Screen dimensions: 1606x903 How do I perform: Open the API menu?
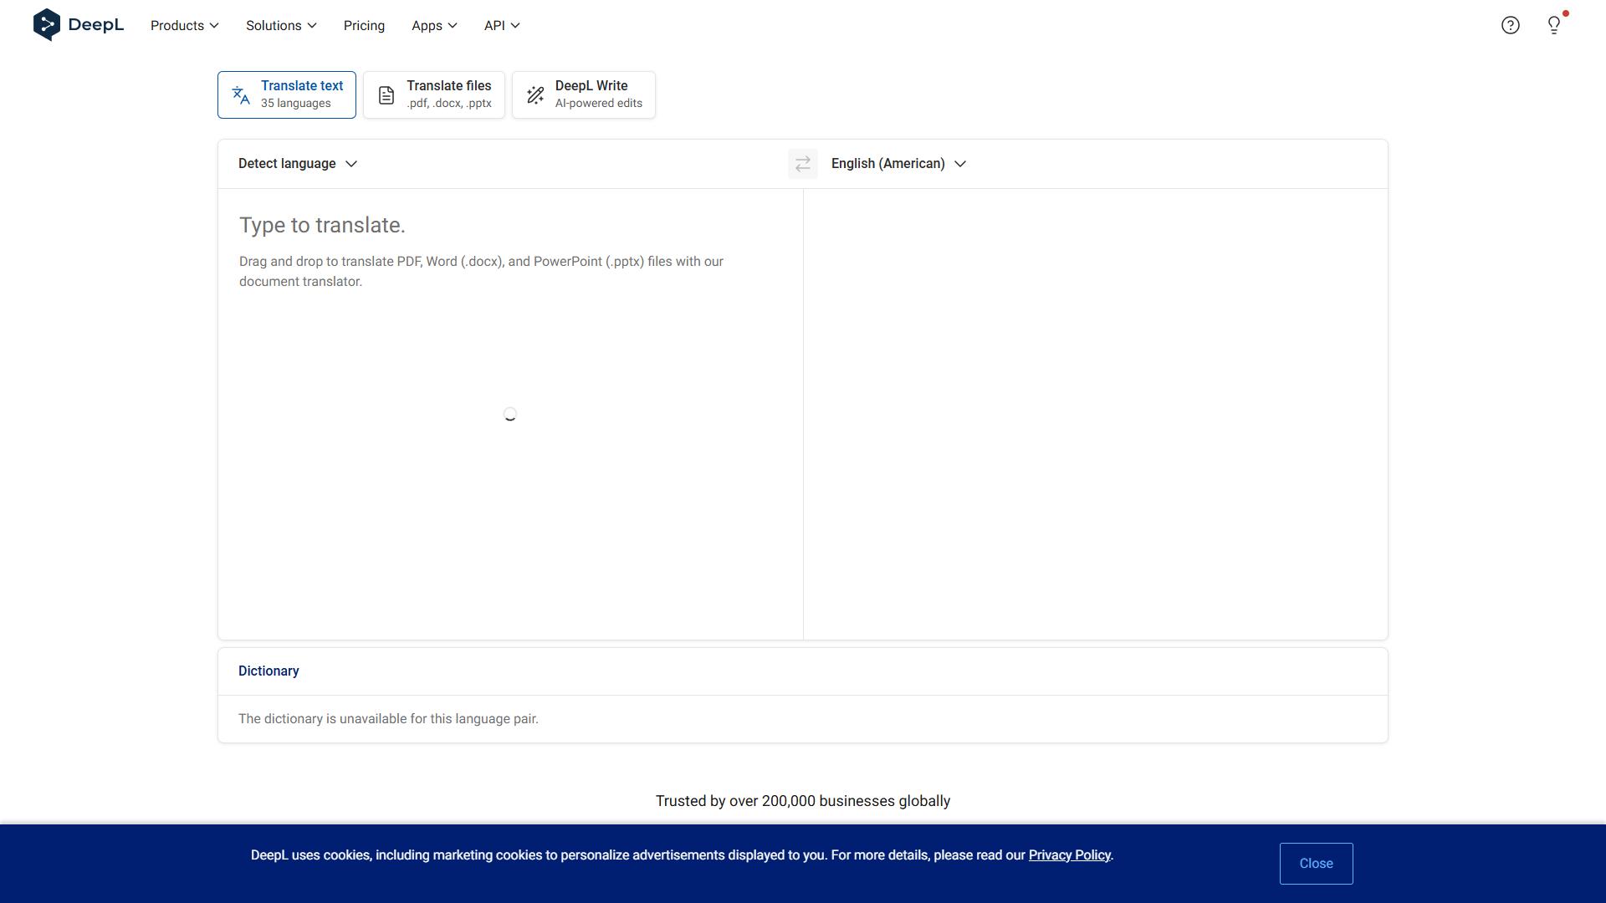pyautogui.click(x=502, y=26)
